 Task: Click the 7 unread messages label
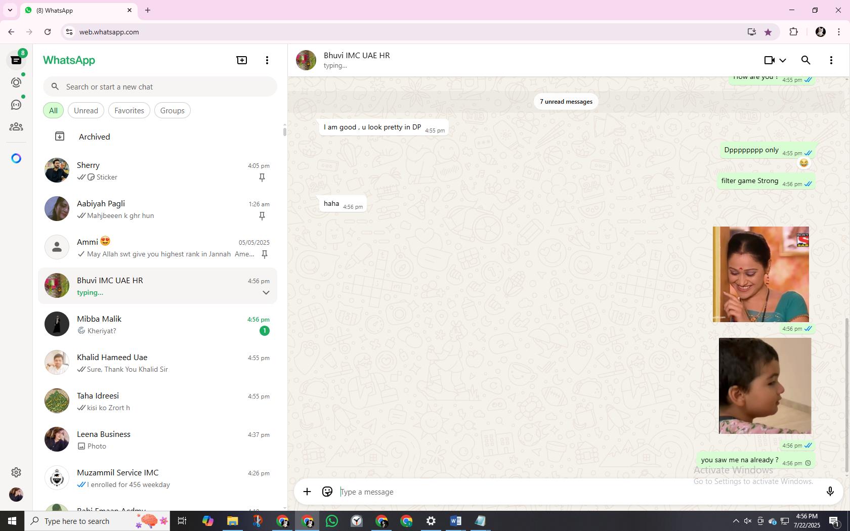click(566, 102)
